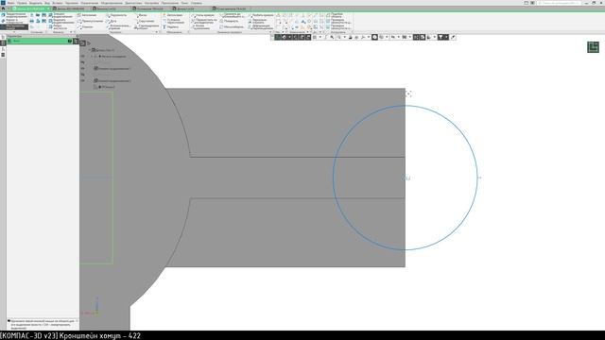Select the Фаска tool
605x340 pixels.
pyautogui.click(x=141, y=15)
